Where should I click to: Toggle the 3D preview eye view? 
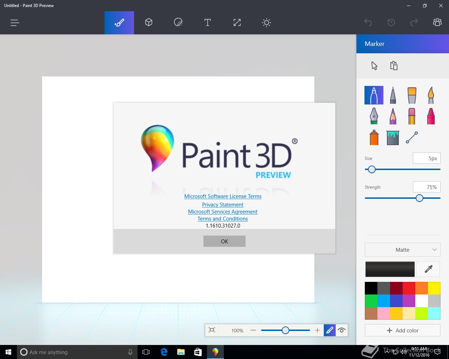[x=342, y=330]
